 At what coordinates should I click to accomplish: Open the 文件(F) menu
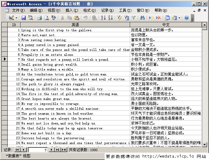coord(18,10)
